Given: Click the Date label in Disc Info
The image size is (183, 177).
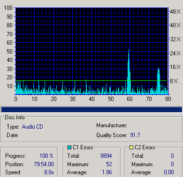Looking at the screenshot, I should [x=13, y=135].
